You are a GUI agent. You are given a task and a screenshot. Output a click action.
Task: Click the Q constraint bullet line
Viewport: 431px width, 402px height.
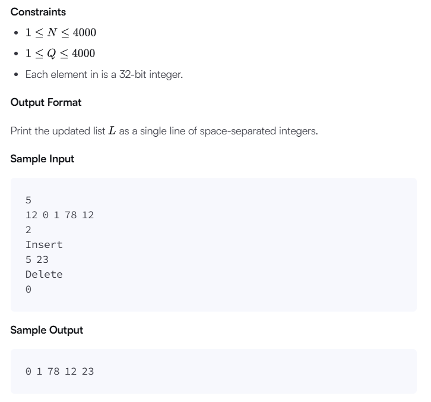click(60, 53)
